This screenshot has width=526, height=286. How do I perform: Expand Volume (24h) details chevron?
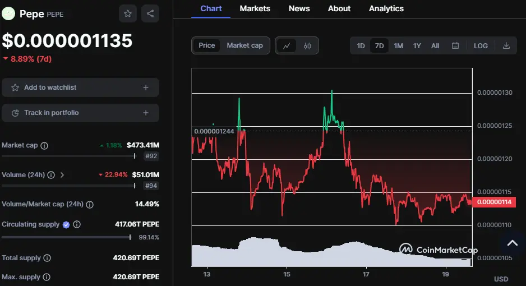[x=62, y=175]
